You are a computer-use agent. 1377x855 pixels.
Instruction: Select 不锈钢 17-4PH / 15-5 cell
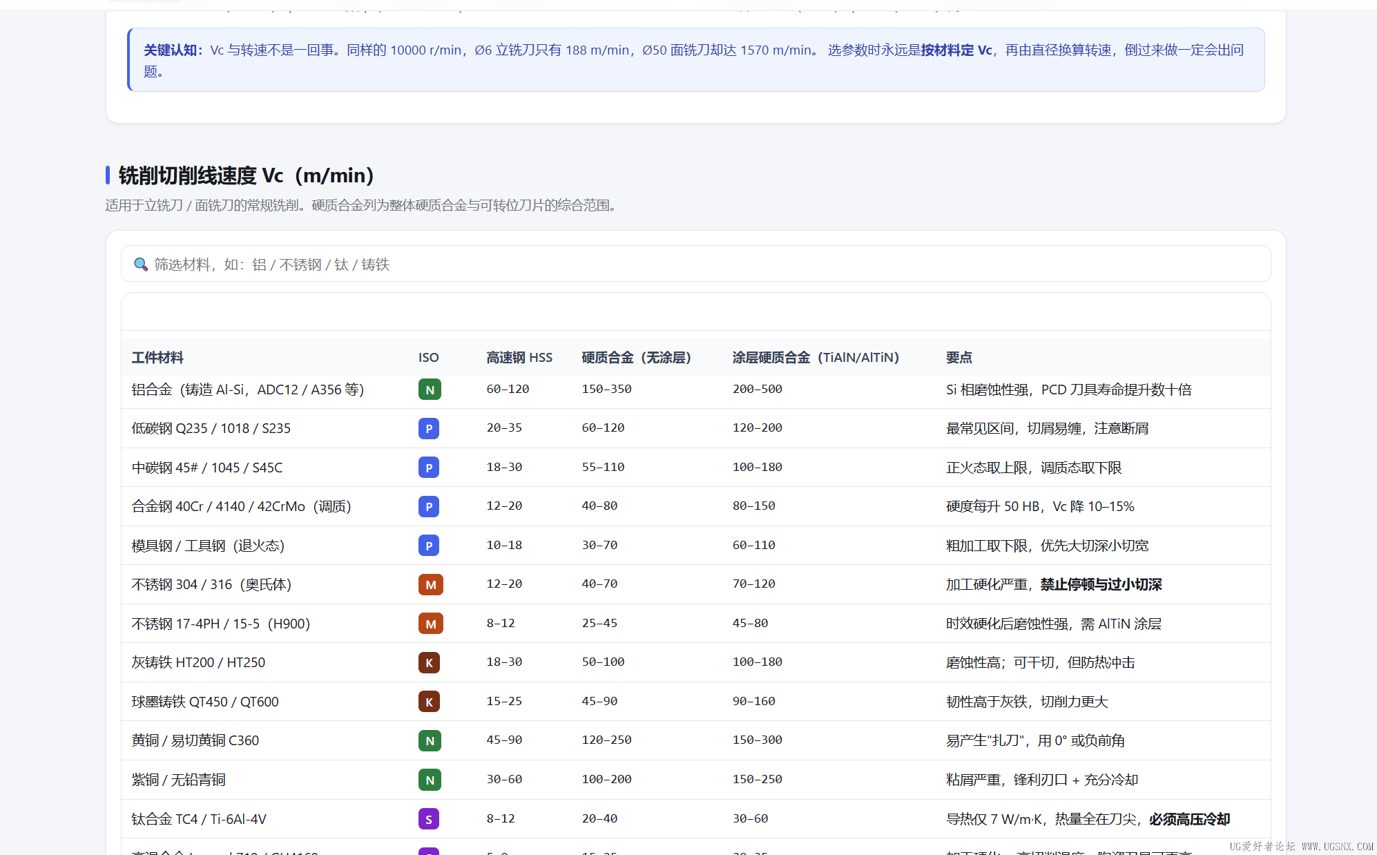[221, 624]
